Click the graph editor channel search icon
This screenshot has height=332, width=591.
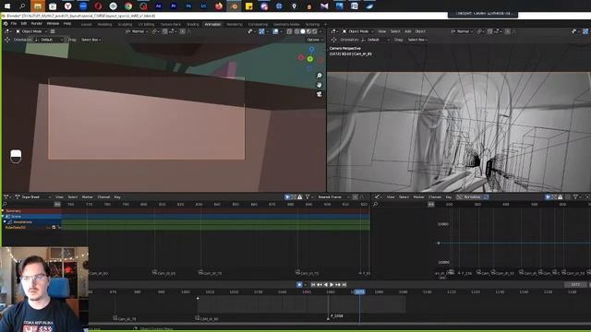(x=376, y=204)
